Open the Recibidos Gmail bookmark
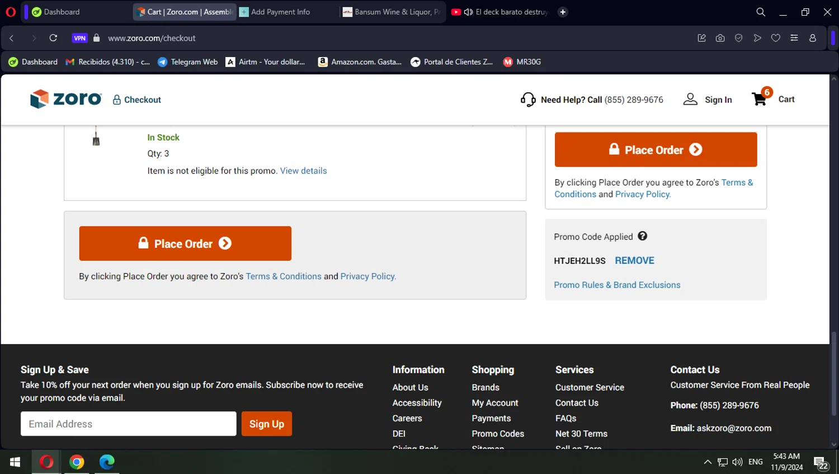This screenshot has width=839, height=474. tap(108, 62)
